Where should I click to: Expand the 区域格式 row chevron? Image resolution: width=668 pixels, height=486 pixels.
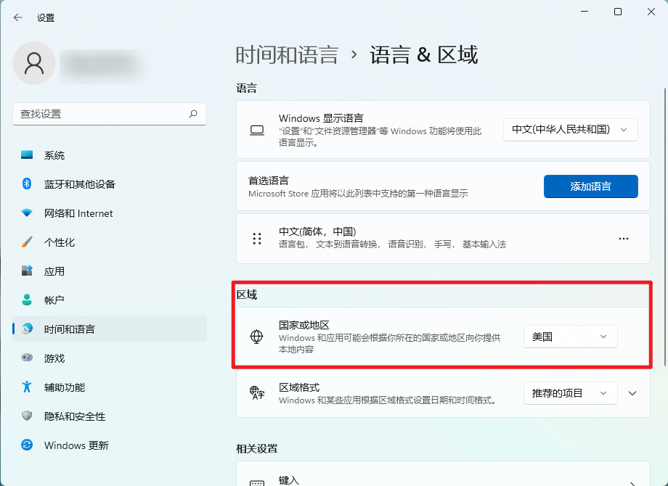tap(632, 393)
